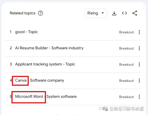Open more options for Microsoft Word row
The height and width of the screenshot is (115, 148).
click(x=139, y=97)
